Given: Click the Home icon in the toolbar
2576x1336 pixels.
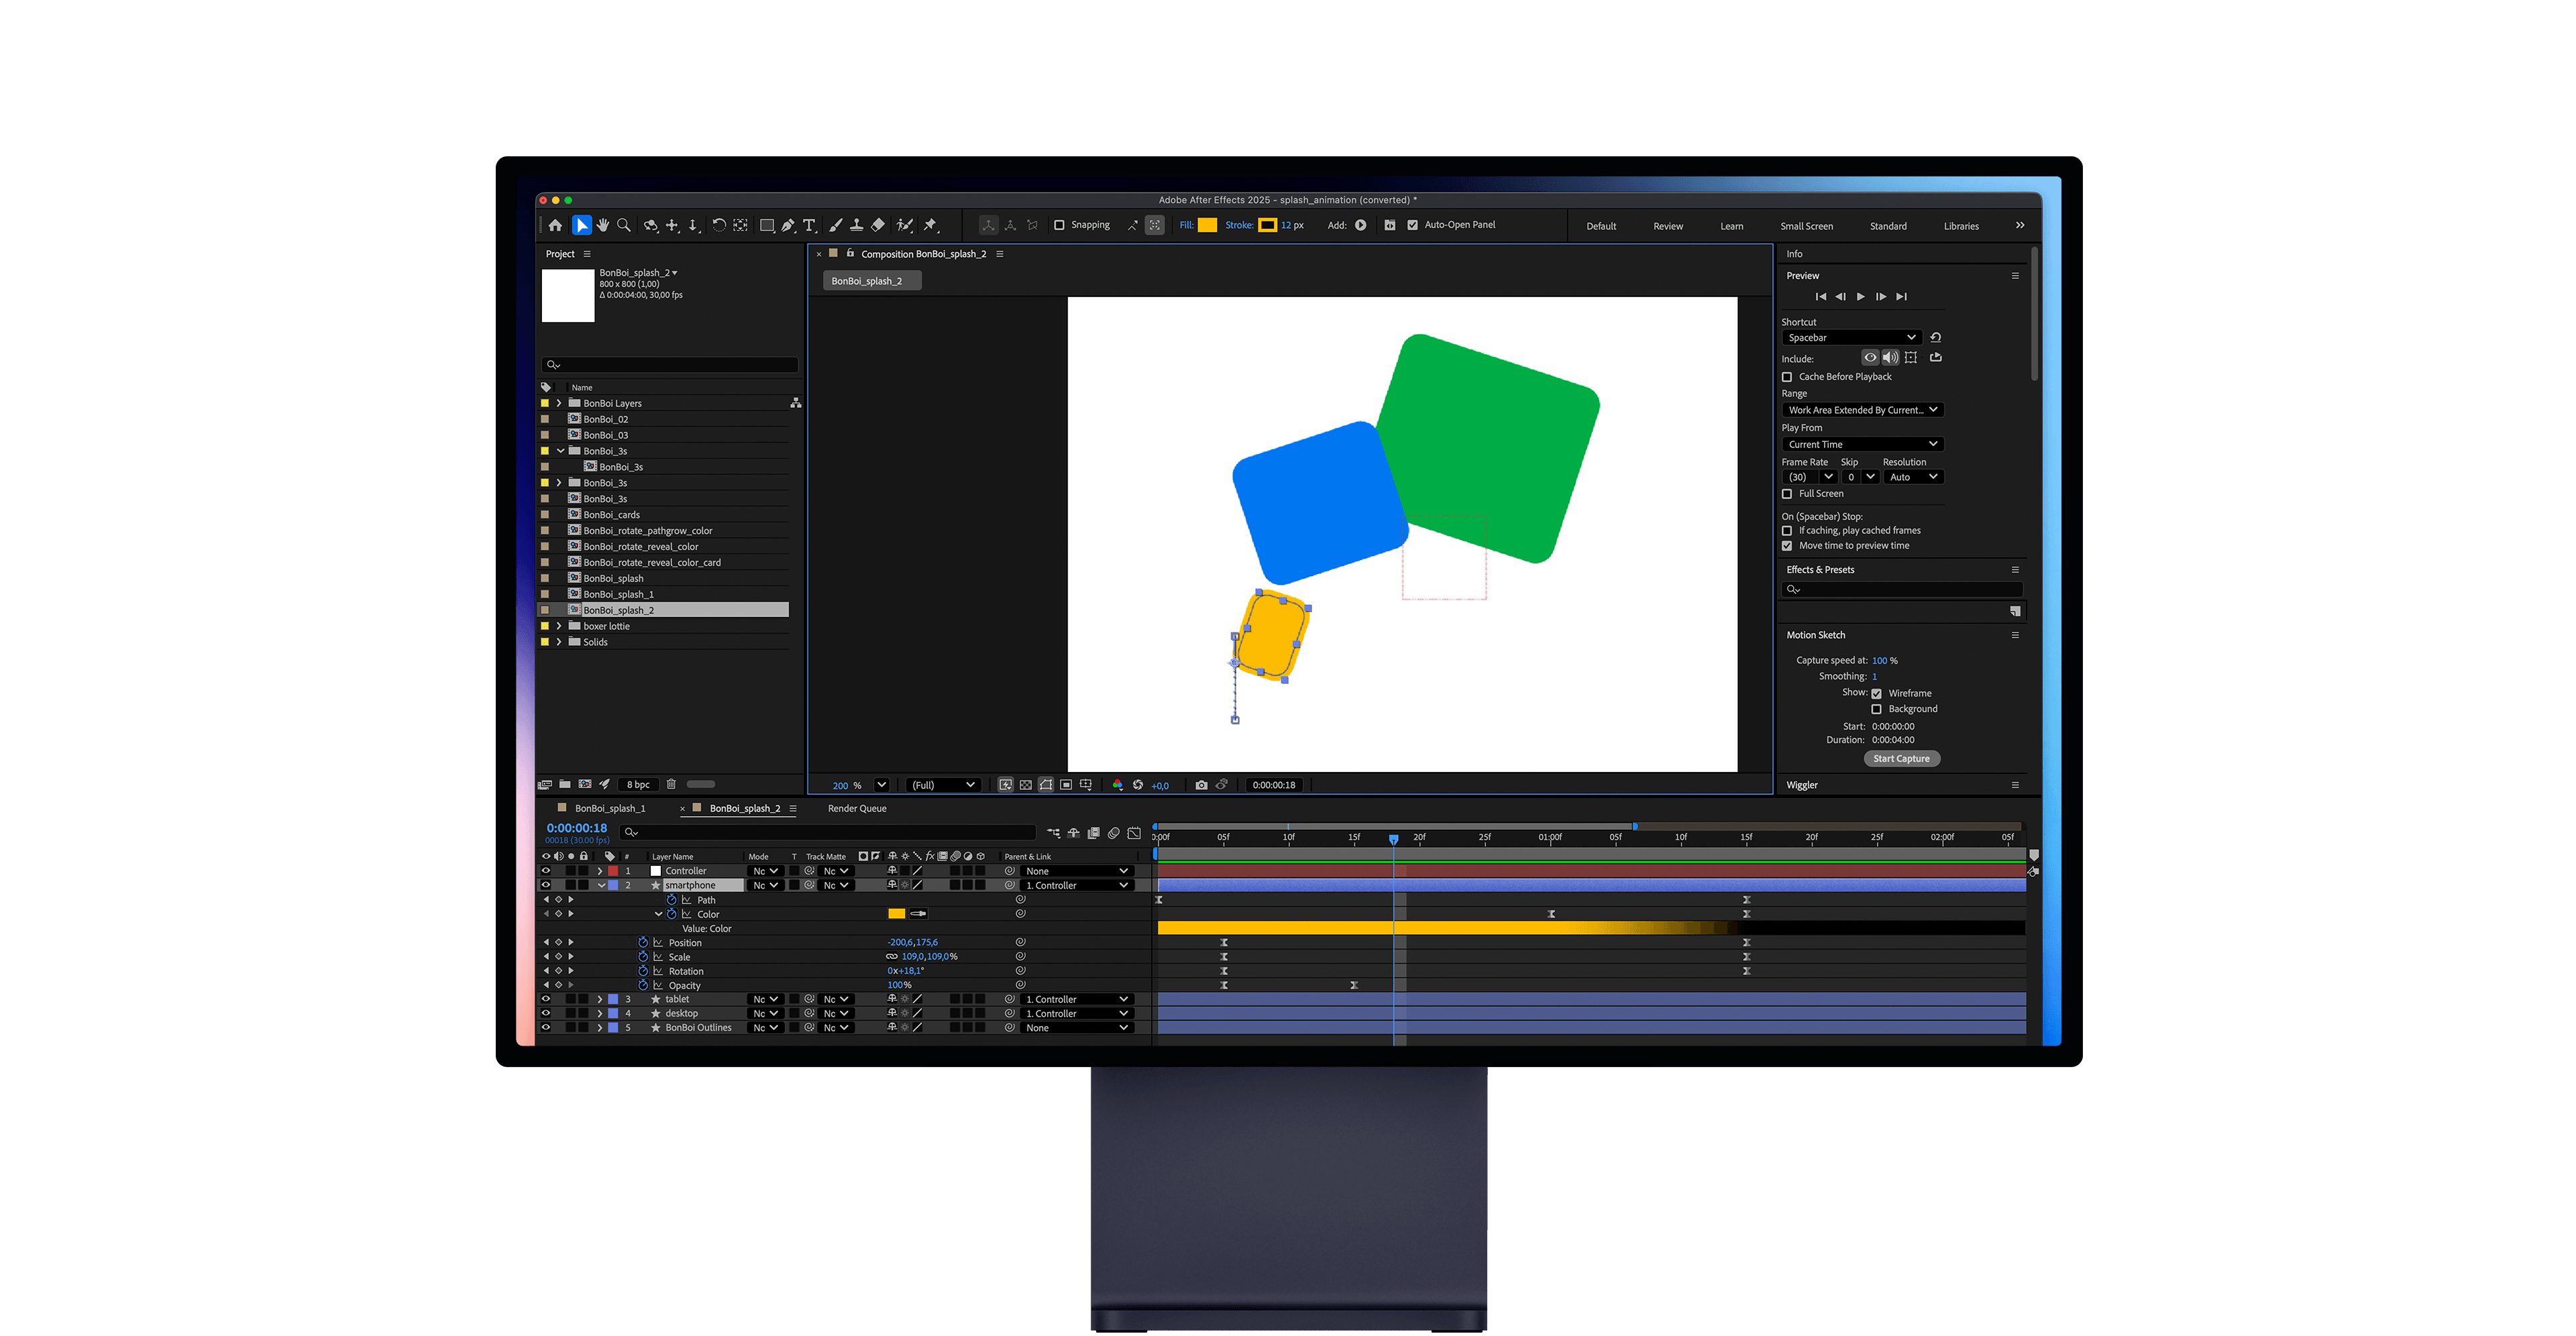Looking at the screenshot, I should click(x=555, y=226).
